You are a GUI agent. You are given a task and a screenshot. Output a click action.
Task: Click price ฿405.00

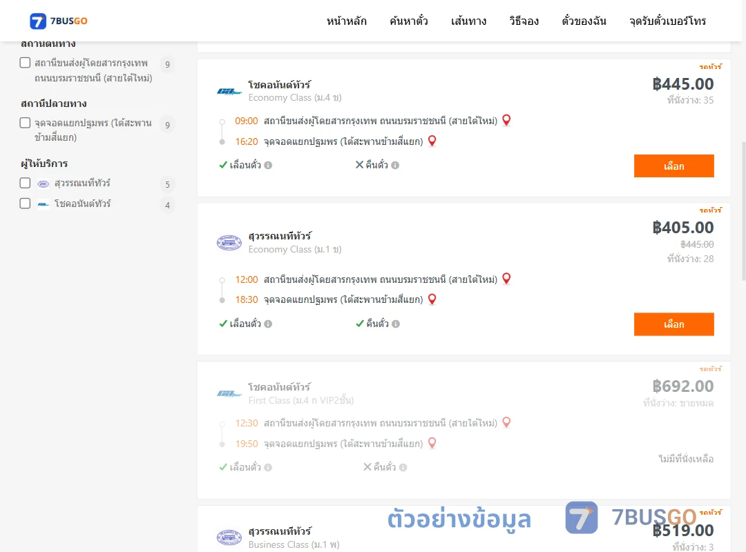coord(682,228)
